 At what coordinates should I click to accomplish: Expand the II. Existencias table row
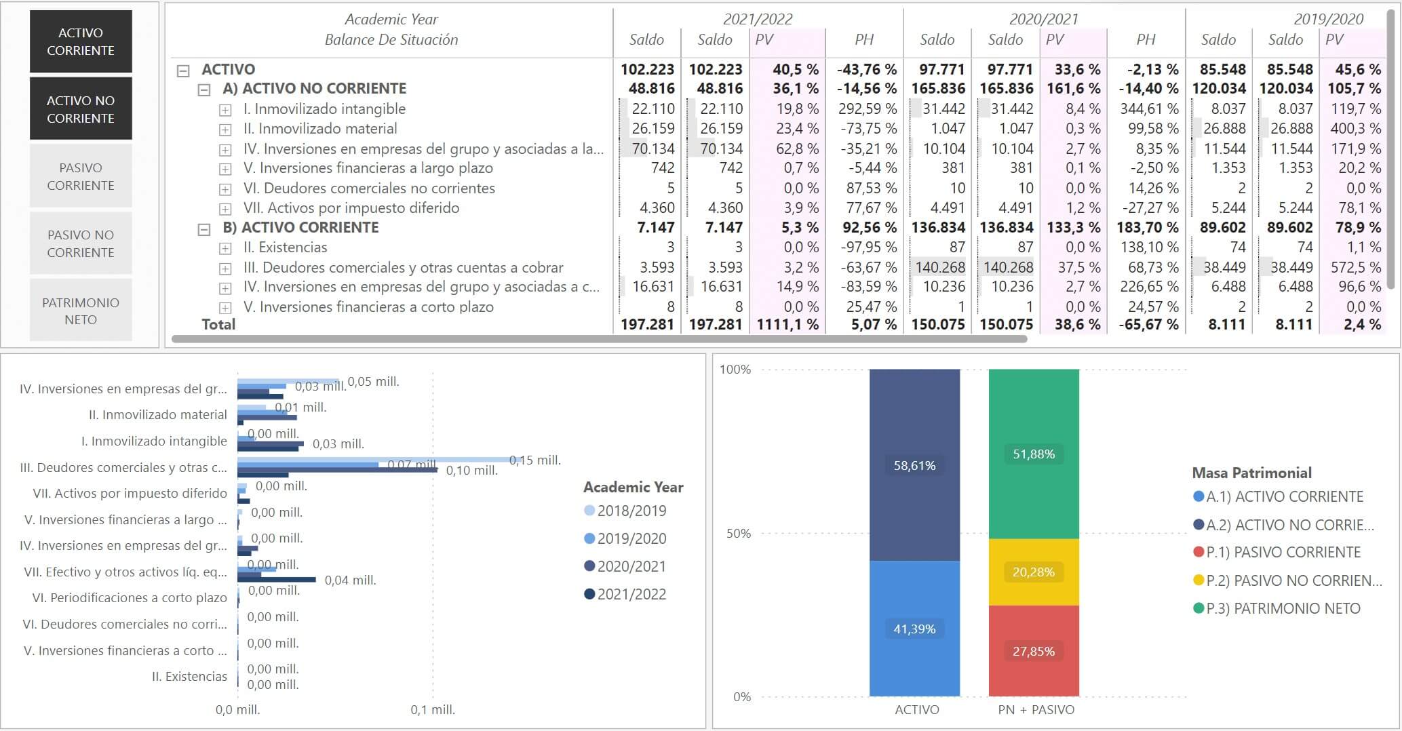[225, 249]
